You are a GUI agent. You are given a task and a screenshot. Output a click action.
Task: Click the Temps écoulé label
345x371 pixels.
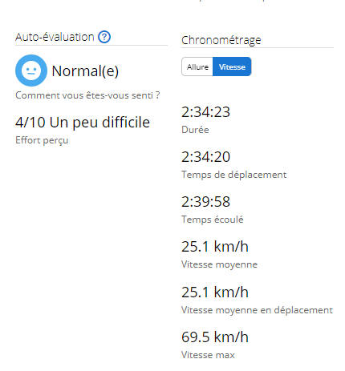pos(213,220)
